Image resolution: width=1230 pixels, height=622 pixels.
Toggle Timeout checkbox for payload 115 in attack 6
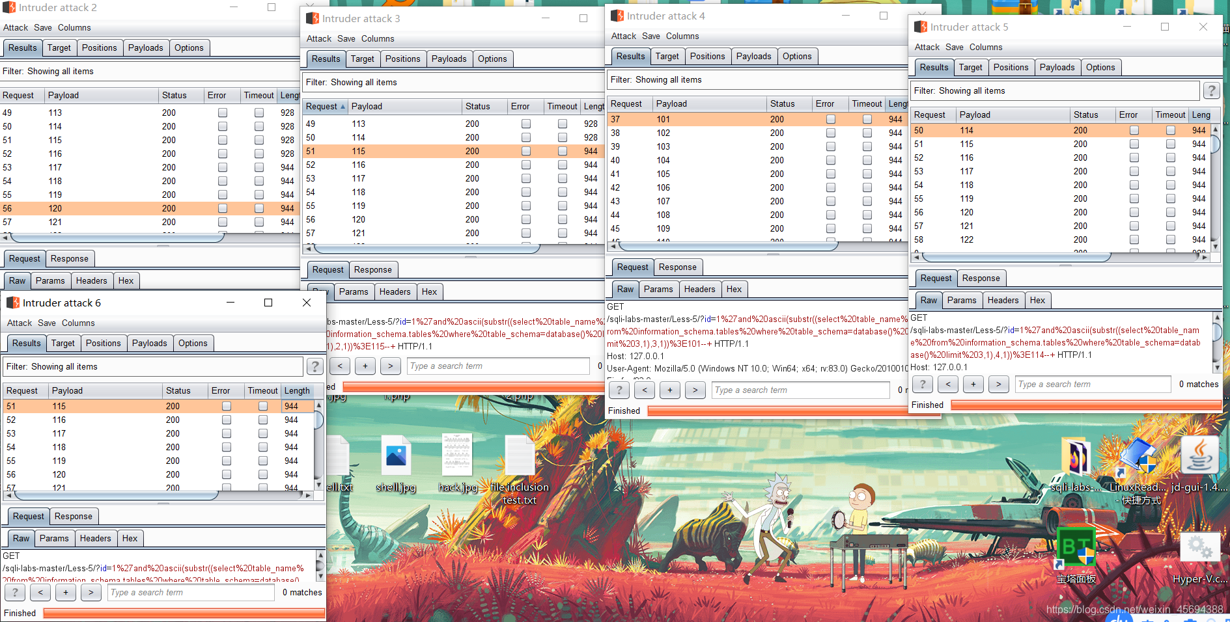click(x=263, y=406)
